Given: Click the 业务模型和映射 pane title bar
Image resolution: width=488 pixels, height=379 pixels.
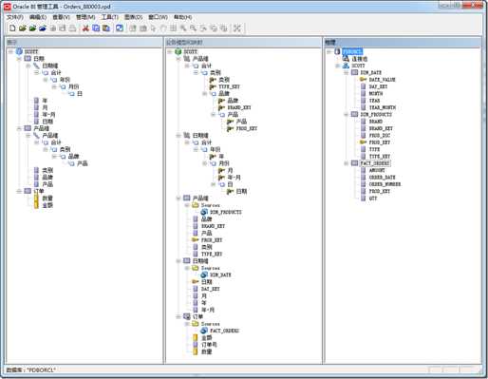Looking at the screenshot, I should pyautogui.click(x=242, y=42).
